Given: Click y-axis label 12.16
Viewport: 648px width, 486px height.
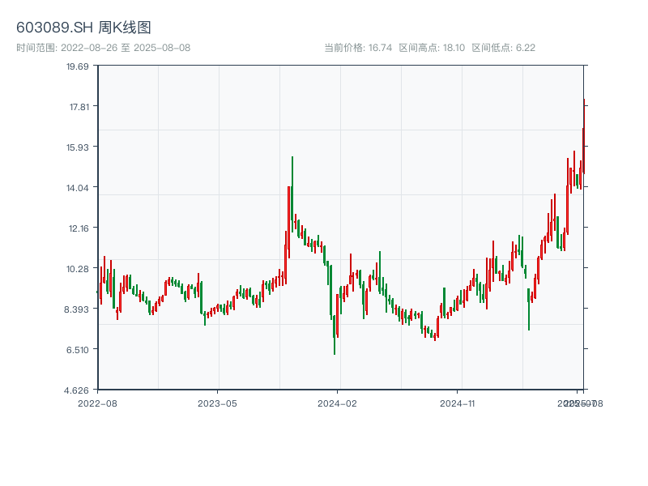Looking at the screenshot, I should tap(79, 228).
